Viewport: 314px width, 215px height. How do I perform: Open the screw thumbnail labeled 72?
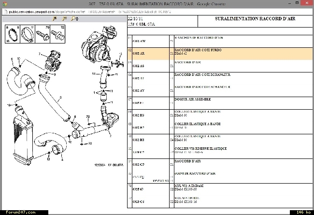(x=57, y=34)
